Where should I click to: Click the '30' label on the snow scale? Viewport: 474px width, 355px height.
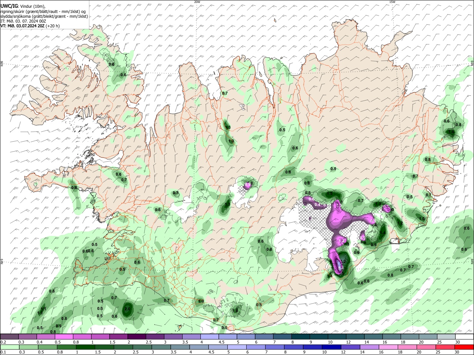pyautogui.click(x=458, y=342)
